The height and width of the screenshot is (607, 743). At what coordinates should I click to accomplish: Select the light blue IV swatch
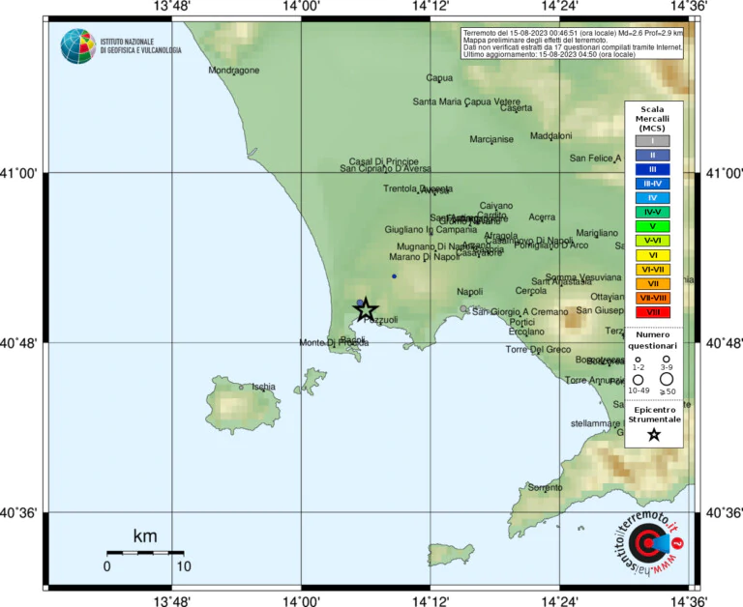point(652,198)
